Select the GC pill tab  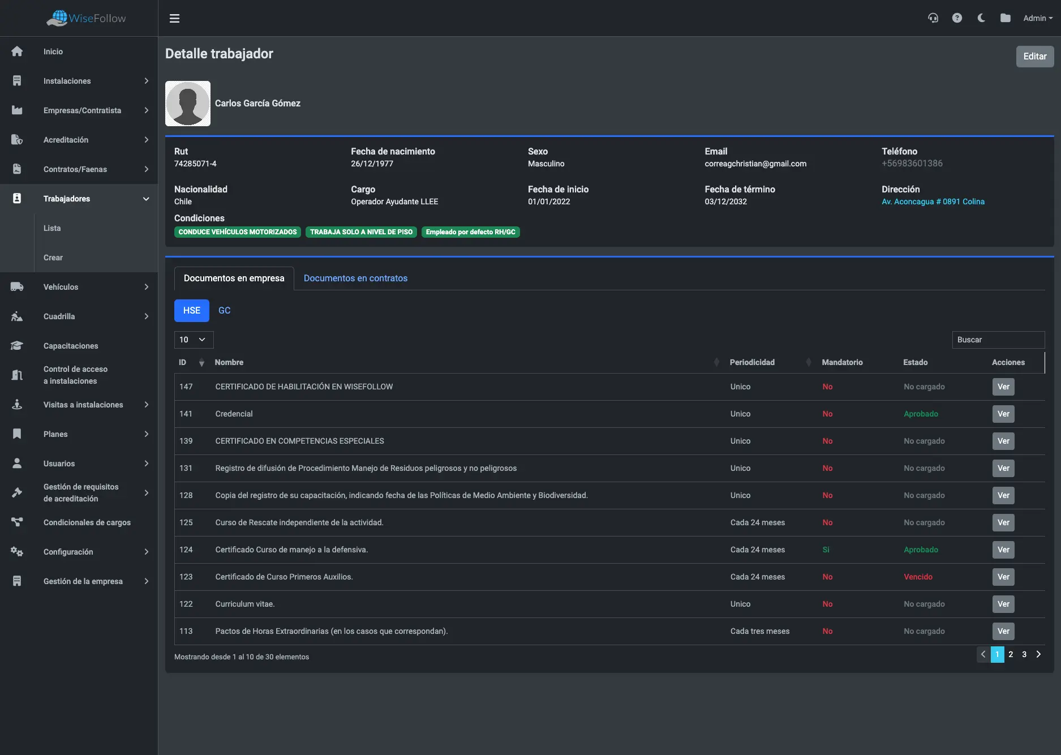coord(224,311)
